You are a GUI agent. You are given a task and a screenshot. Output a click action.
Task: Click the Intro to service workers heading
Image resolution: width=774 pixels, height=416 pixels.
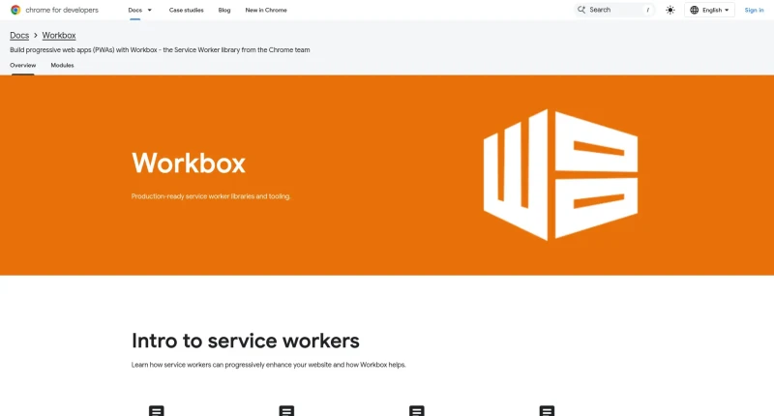point(246,341)
